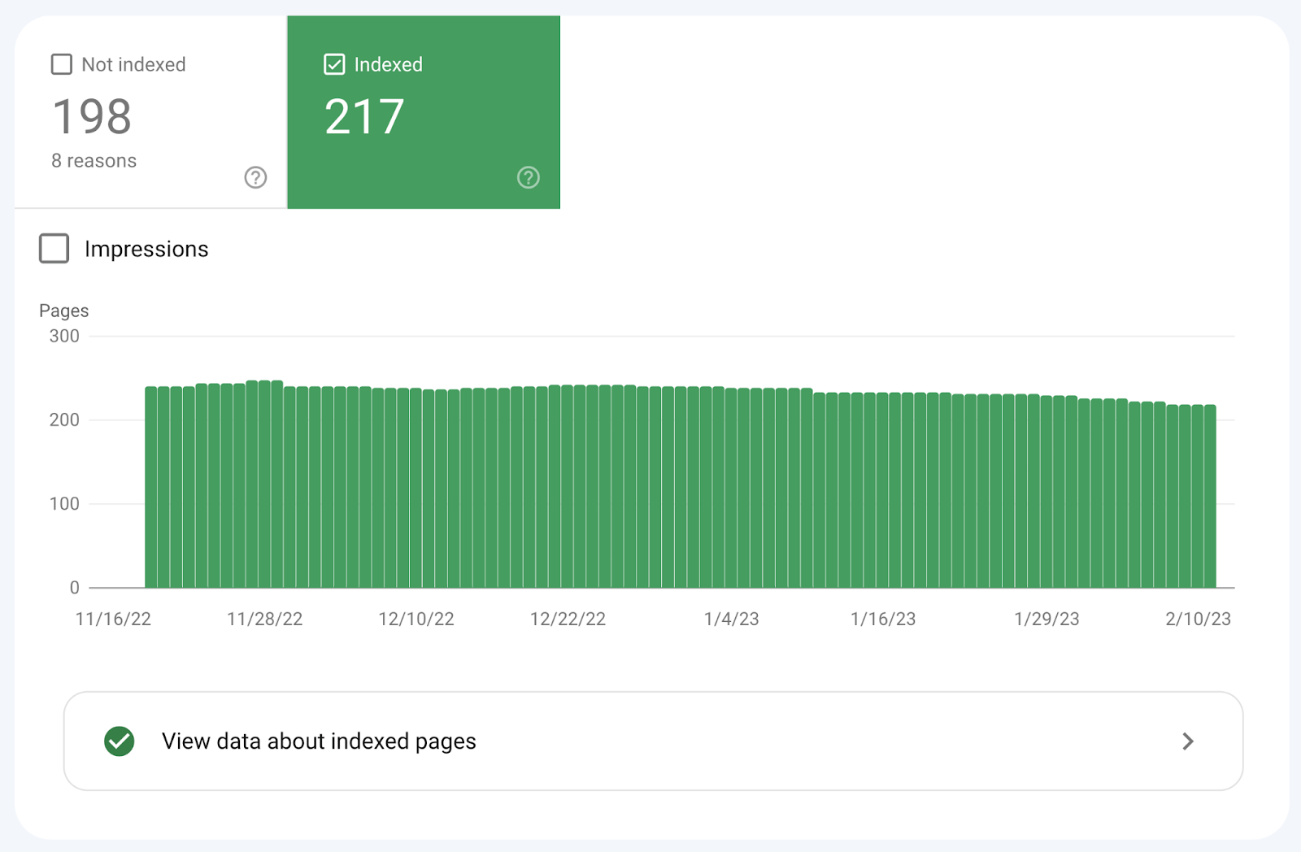Click the question mark inside the green card
The height and width of the screenshot is (852, 1301).
528,177
